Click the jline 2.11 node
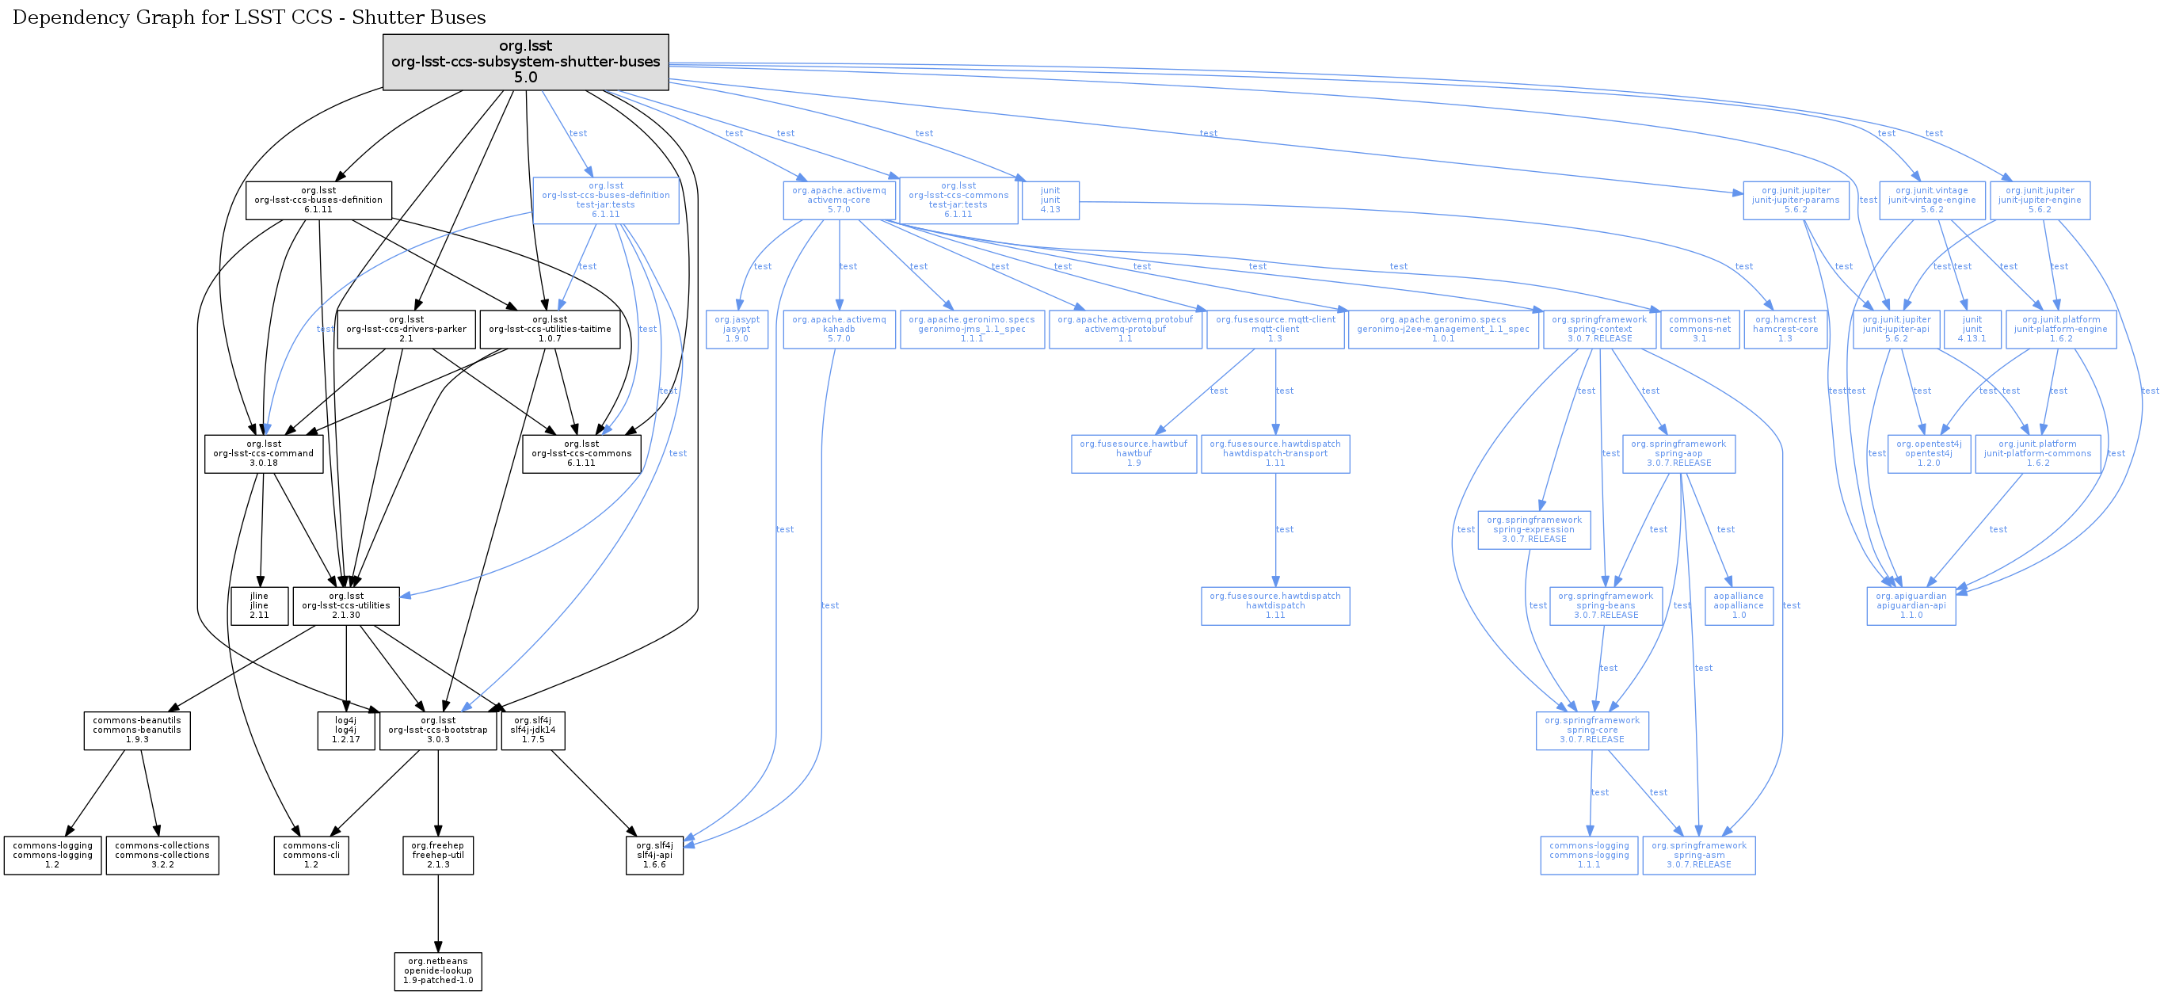2164x995 pixels. (x=259, y=606)
